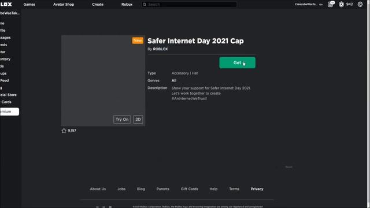Click the page vertical scrollbar
The width and height of the screenshot is (370, 208).
368,104
